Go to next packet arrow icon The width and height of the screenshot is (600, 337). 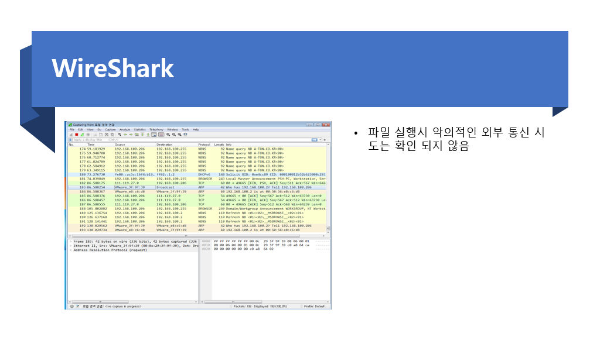click(x=131, y=135)
